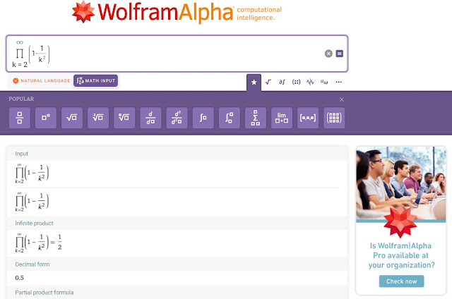
Task: Select Math Input mode
Action: [x=96, y=80]
